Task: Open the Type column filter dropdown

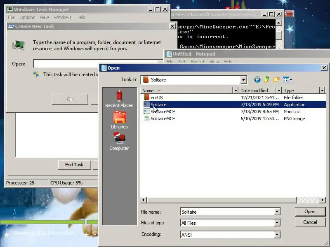Action: [x=323, y=91]
